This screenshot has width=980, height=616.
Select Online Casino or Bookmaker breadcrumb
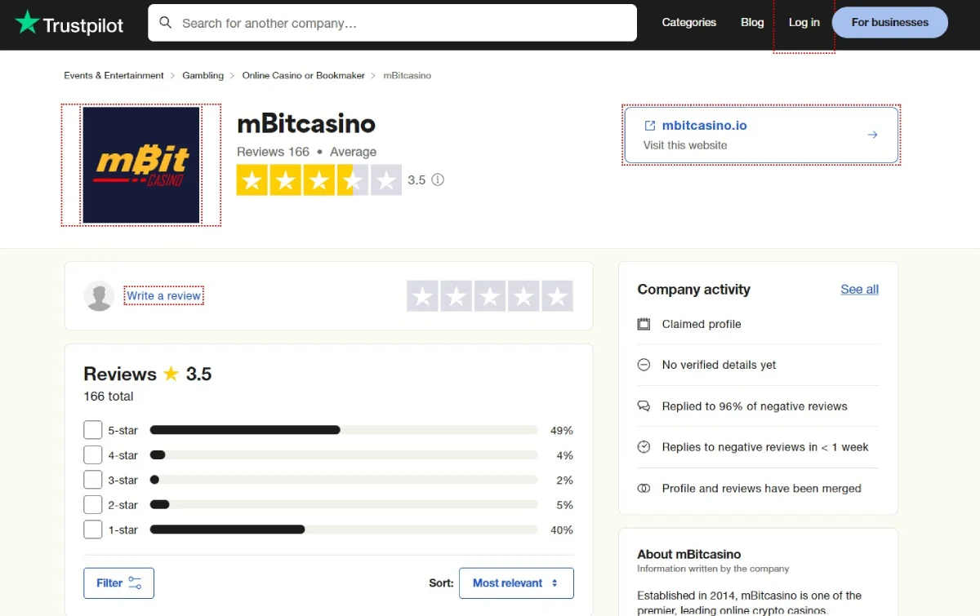303,75
